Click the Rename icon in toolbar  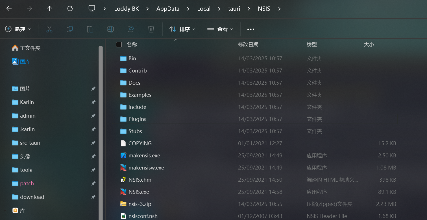pos(110,29)
